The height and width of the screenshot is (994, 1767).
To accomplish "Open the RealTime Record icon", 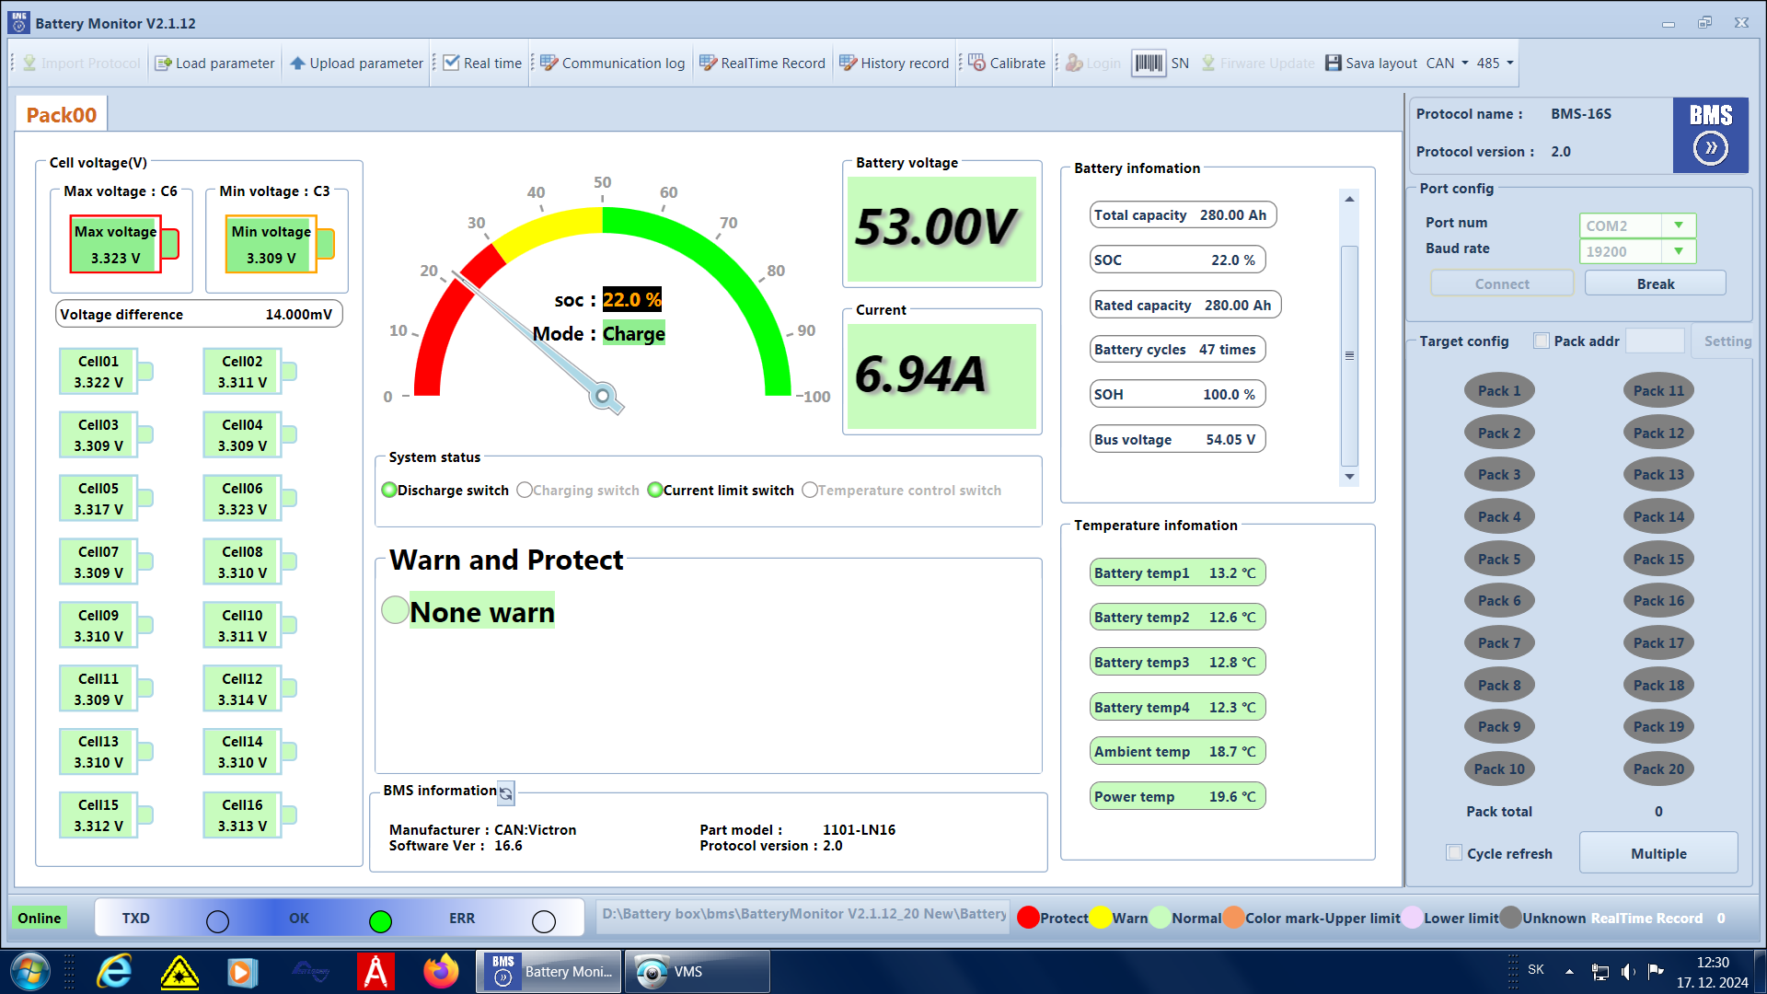I will click(x=708, y=64).
